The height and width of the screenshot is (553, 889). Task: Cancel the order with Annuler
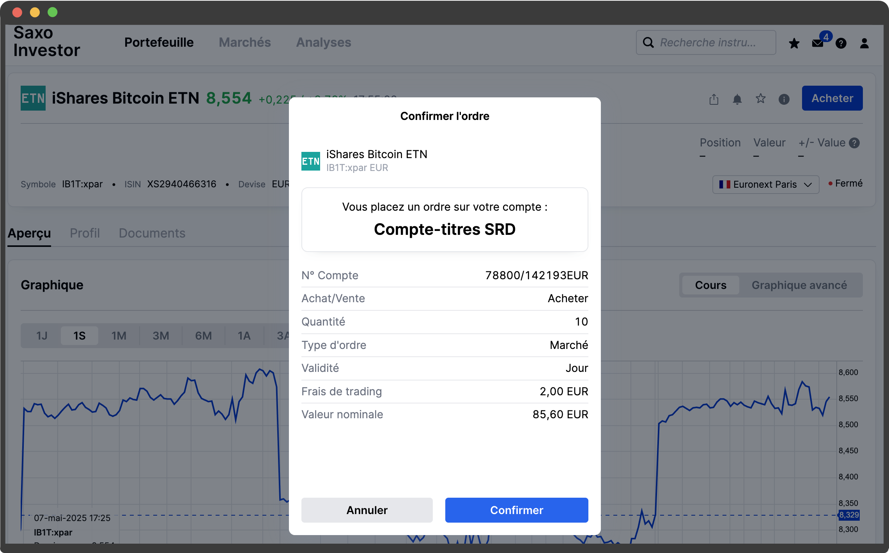367,510
